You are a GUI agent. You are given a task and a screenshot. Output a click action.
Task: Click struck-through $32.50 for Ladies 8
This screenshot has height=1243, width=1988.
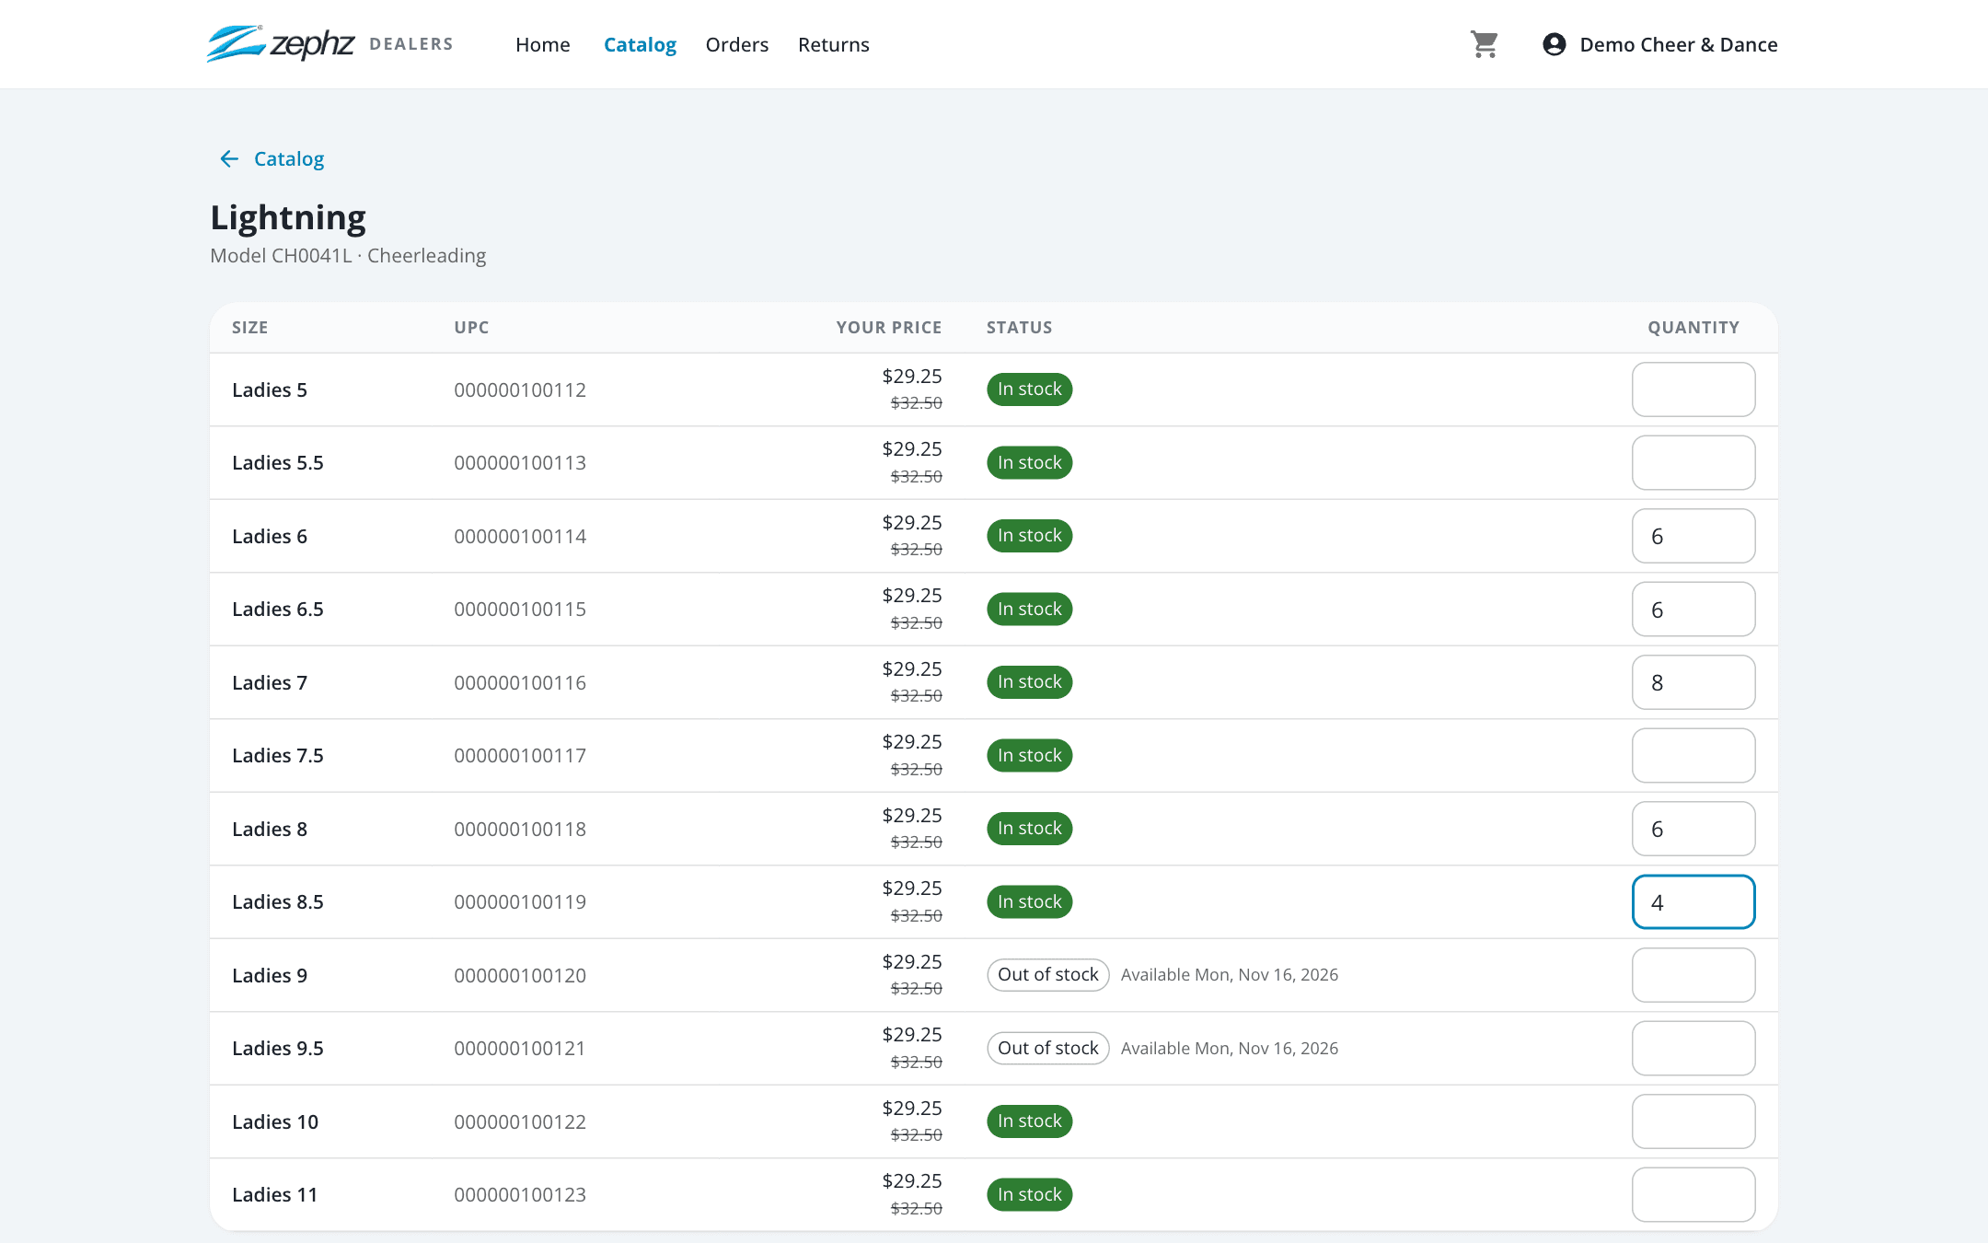917,842
